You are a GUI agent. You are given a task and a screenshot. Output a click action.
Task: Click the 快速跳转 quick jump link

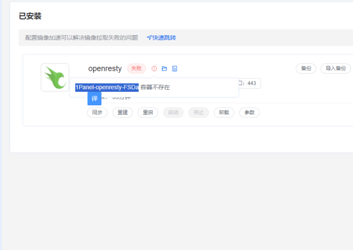[161, 38]
